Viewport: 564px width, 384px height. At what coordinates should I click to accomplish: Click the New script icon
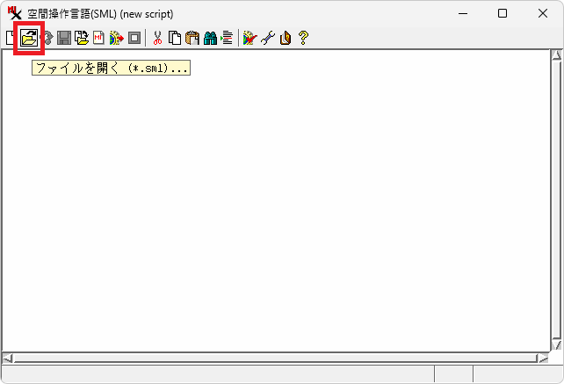click(x=10, y=38)
